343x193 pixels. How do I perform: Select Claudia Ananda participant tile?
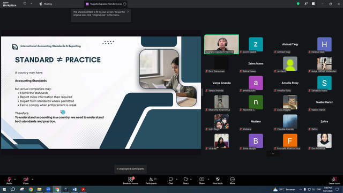(290, 122)
